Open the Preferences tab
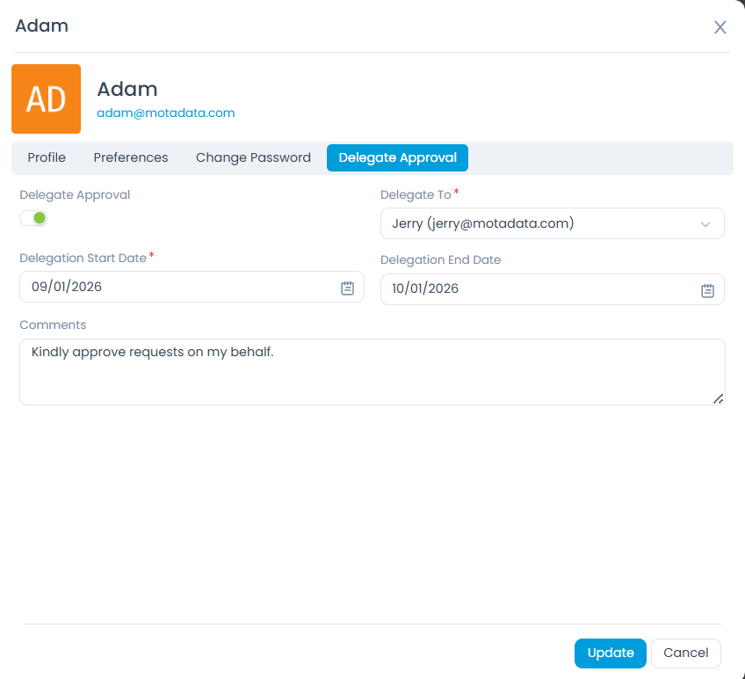The width and height of the screenshot is (745, 679). (131, 157)
